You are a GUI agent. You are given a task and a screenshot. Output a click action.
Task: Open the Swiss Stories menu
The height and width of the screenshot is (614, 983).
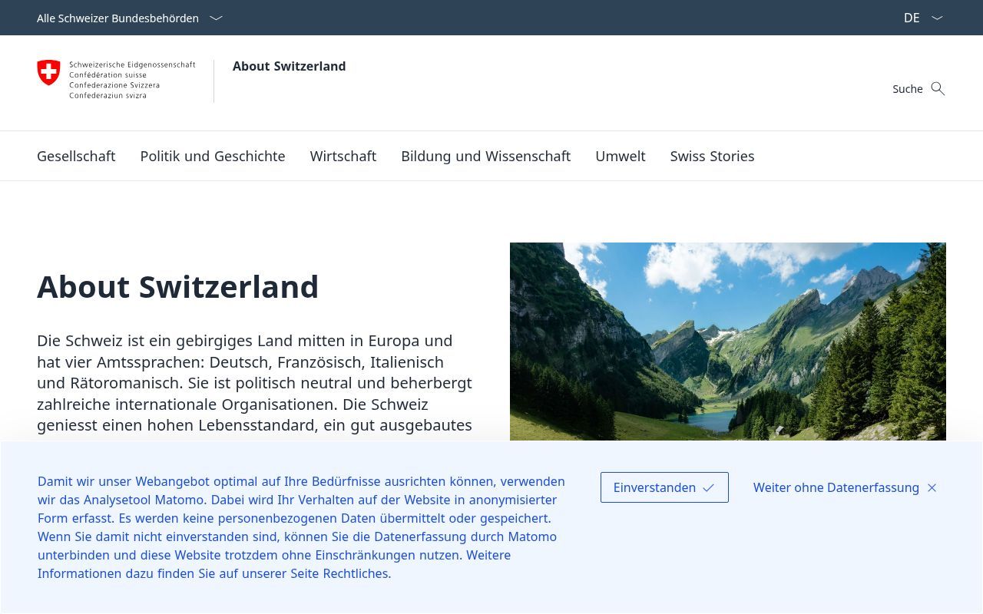712,156
